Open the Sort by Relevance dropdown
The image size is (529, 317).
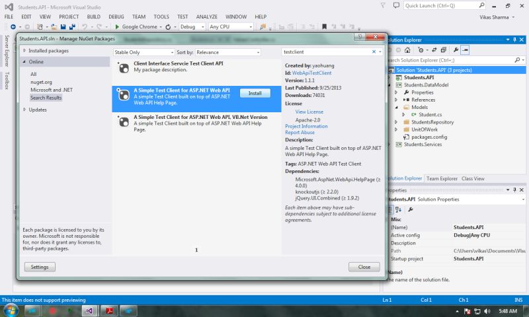pyautogui.click(x=228, y=52)
